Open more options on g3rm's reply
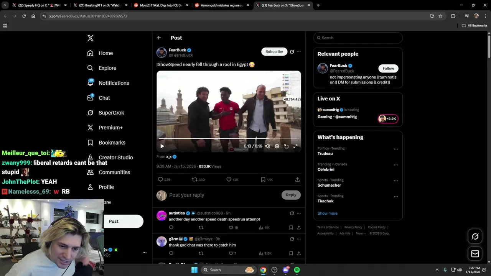Image resolution: width=491 pixels, height=276 pixels. (299, 239)
